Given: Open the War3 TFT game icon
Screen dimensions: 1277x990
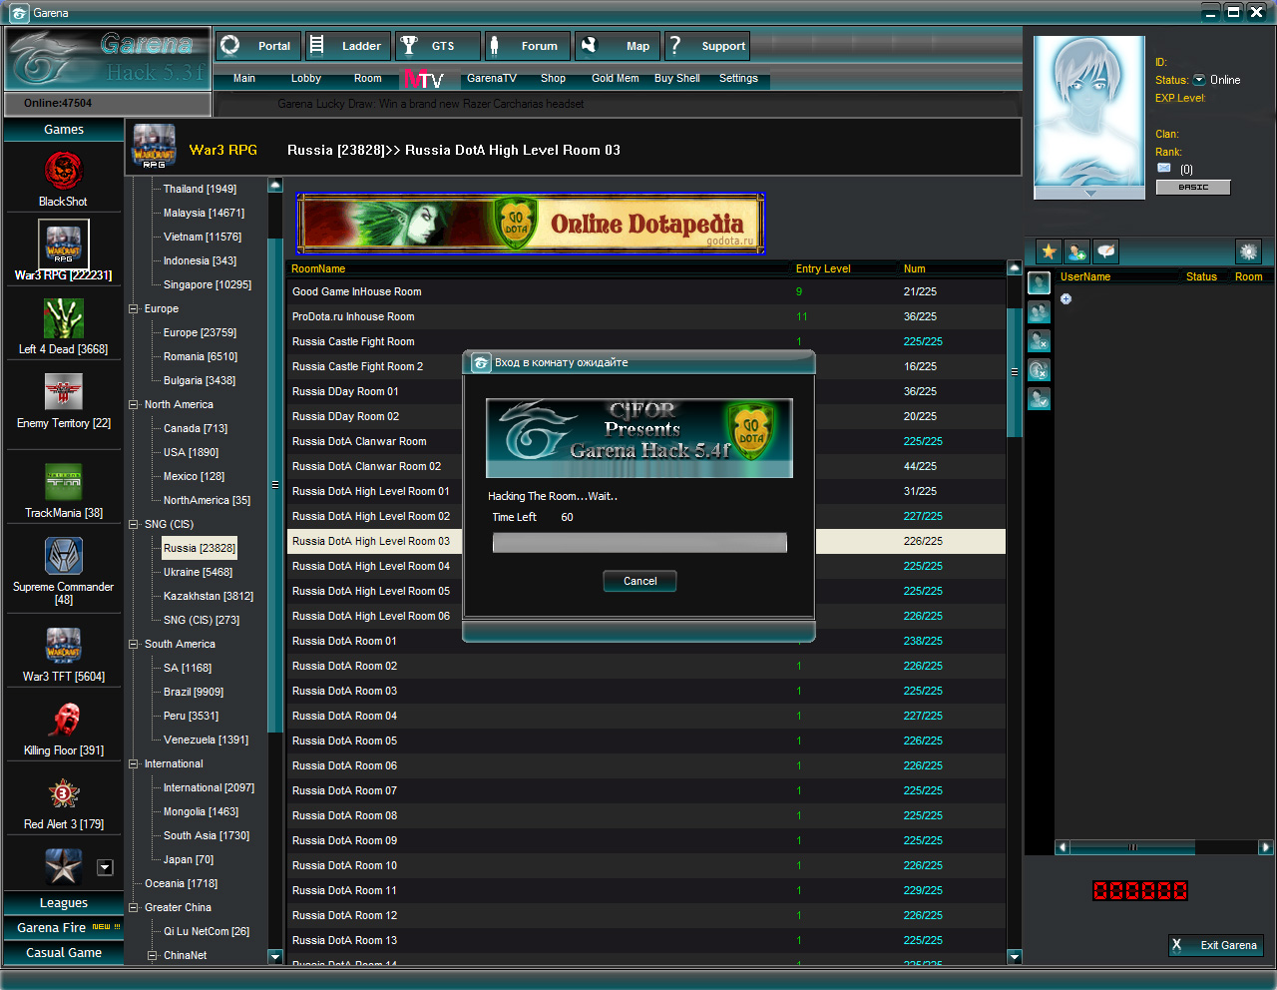Looking at the screenshot, I should point(63,646).
